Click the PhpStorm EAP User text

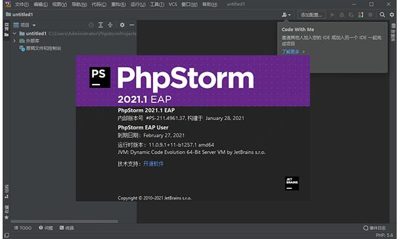point(143,127)
